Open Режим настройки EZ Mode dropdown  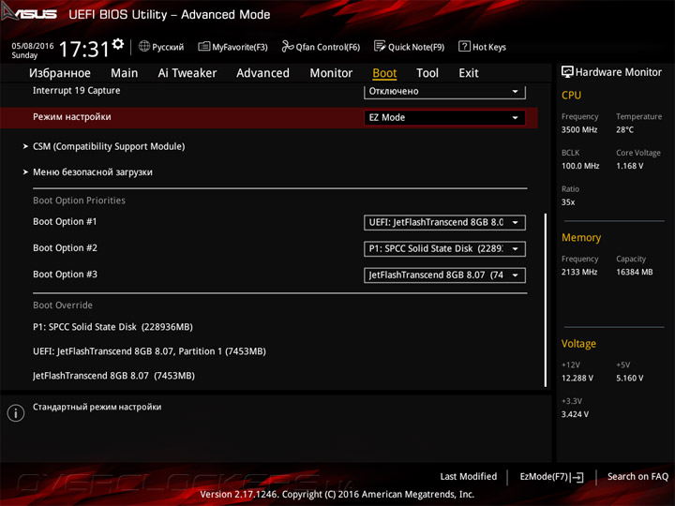444,117
